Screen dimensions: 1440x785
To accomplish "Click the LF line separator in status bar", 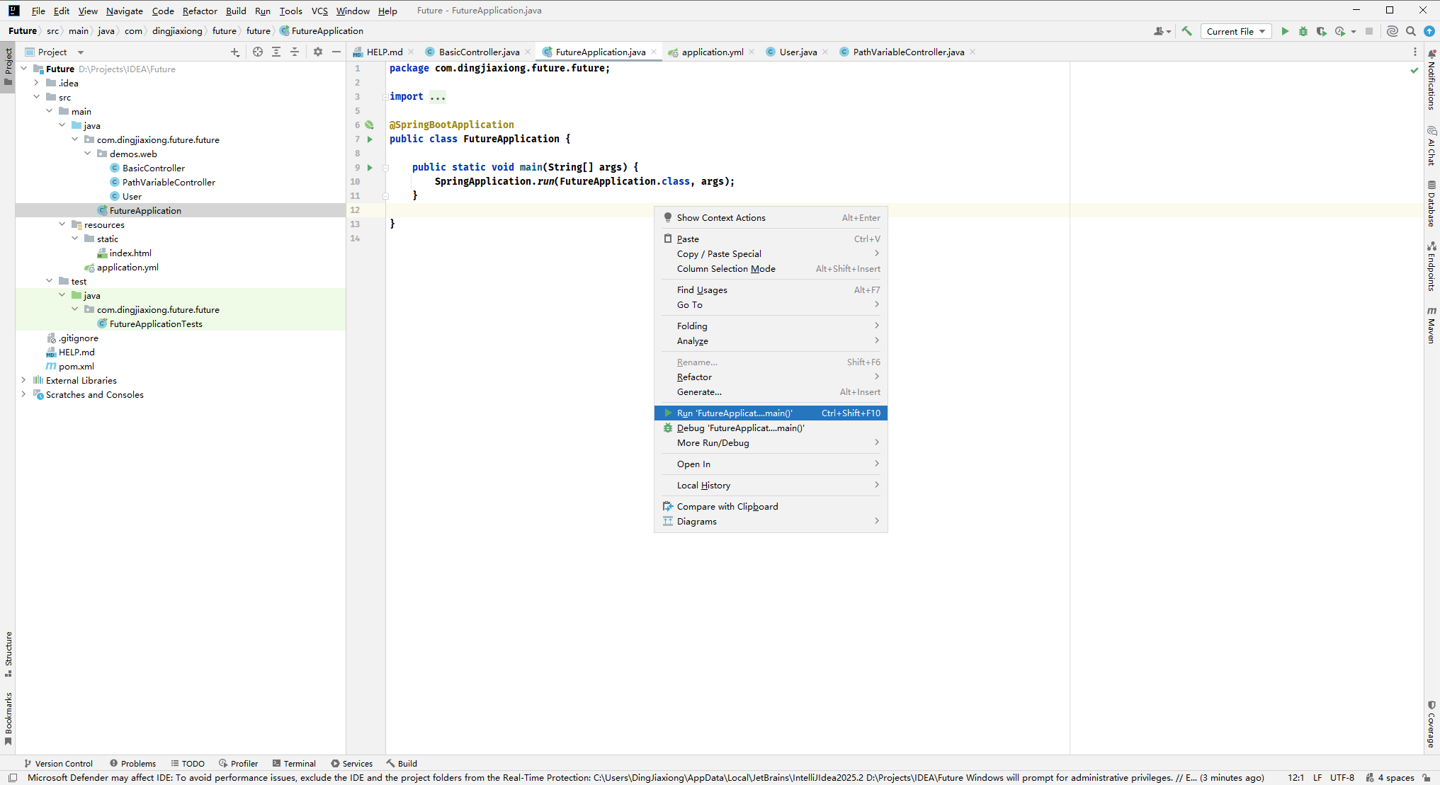I will [x=1317, y=777].
